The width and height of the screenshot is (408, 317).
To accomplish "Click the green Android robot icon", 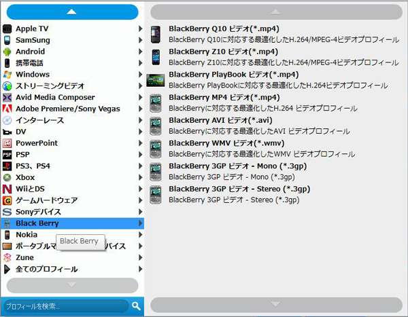I will [7, 52].
